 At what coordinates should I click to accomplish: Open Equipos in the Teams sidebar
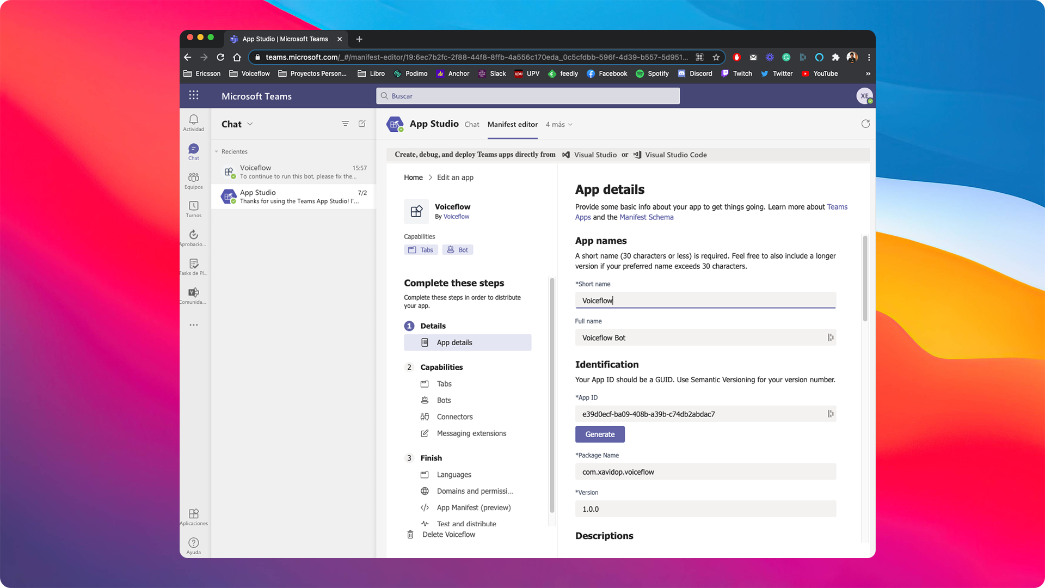pyautogui.click(x=193, y=180)
